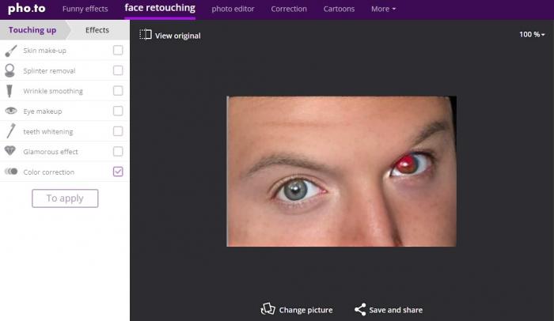Viewport: 554px width, 321px height.
Task: Click the face photo preview
Action: 341,171
